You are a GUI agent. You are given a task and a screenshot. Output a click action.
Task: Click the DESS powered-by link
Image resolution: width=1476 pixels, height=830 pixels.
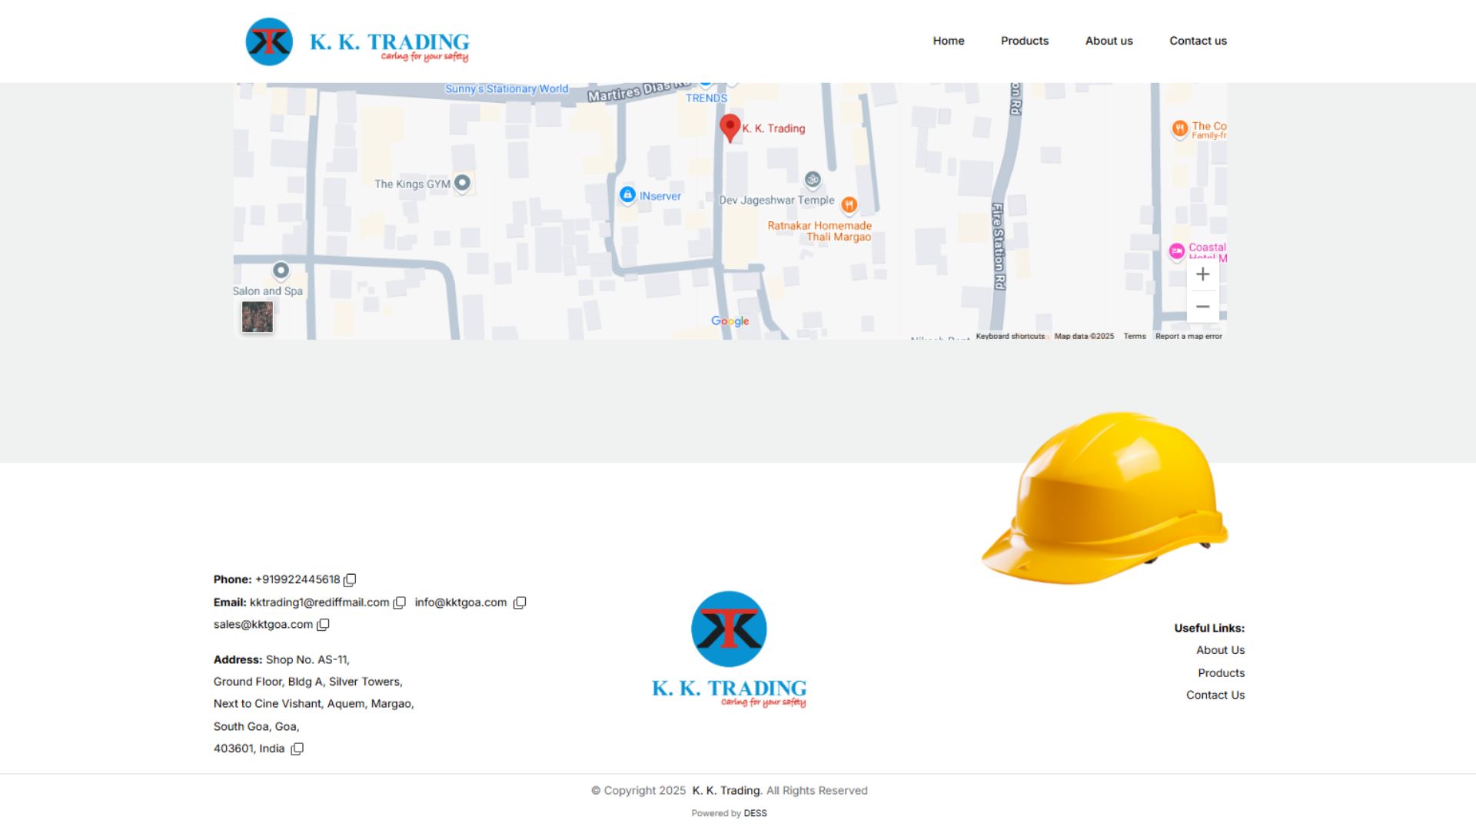tap(755, 813)
